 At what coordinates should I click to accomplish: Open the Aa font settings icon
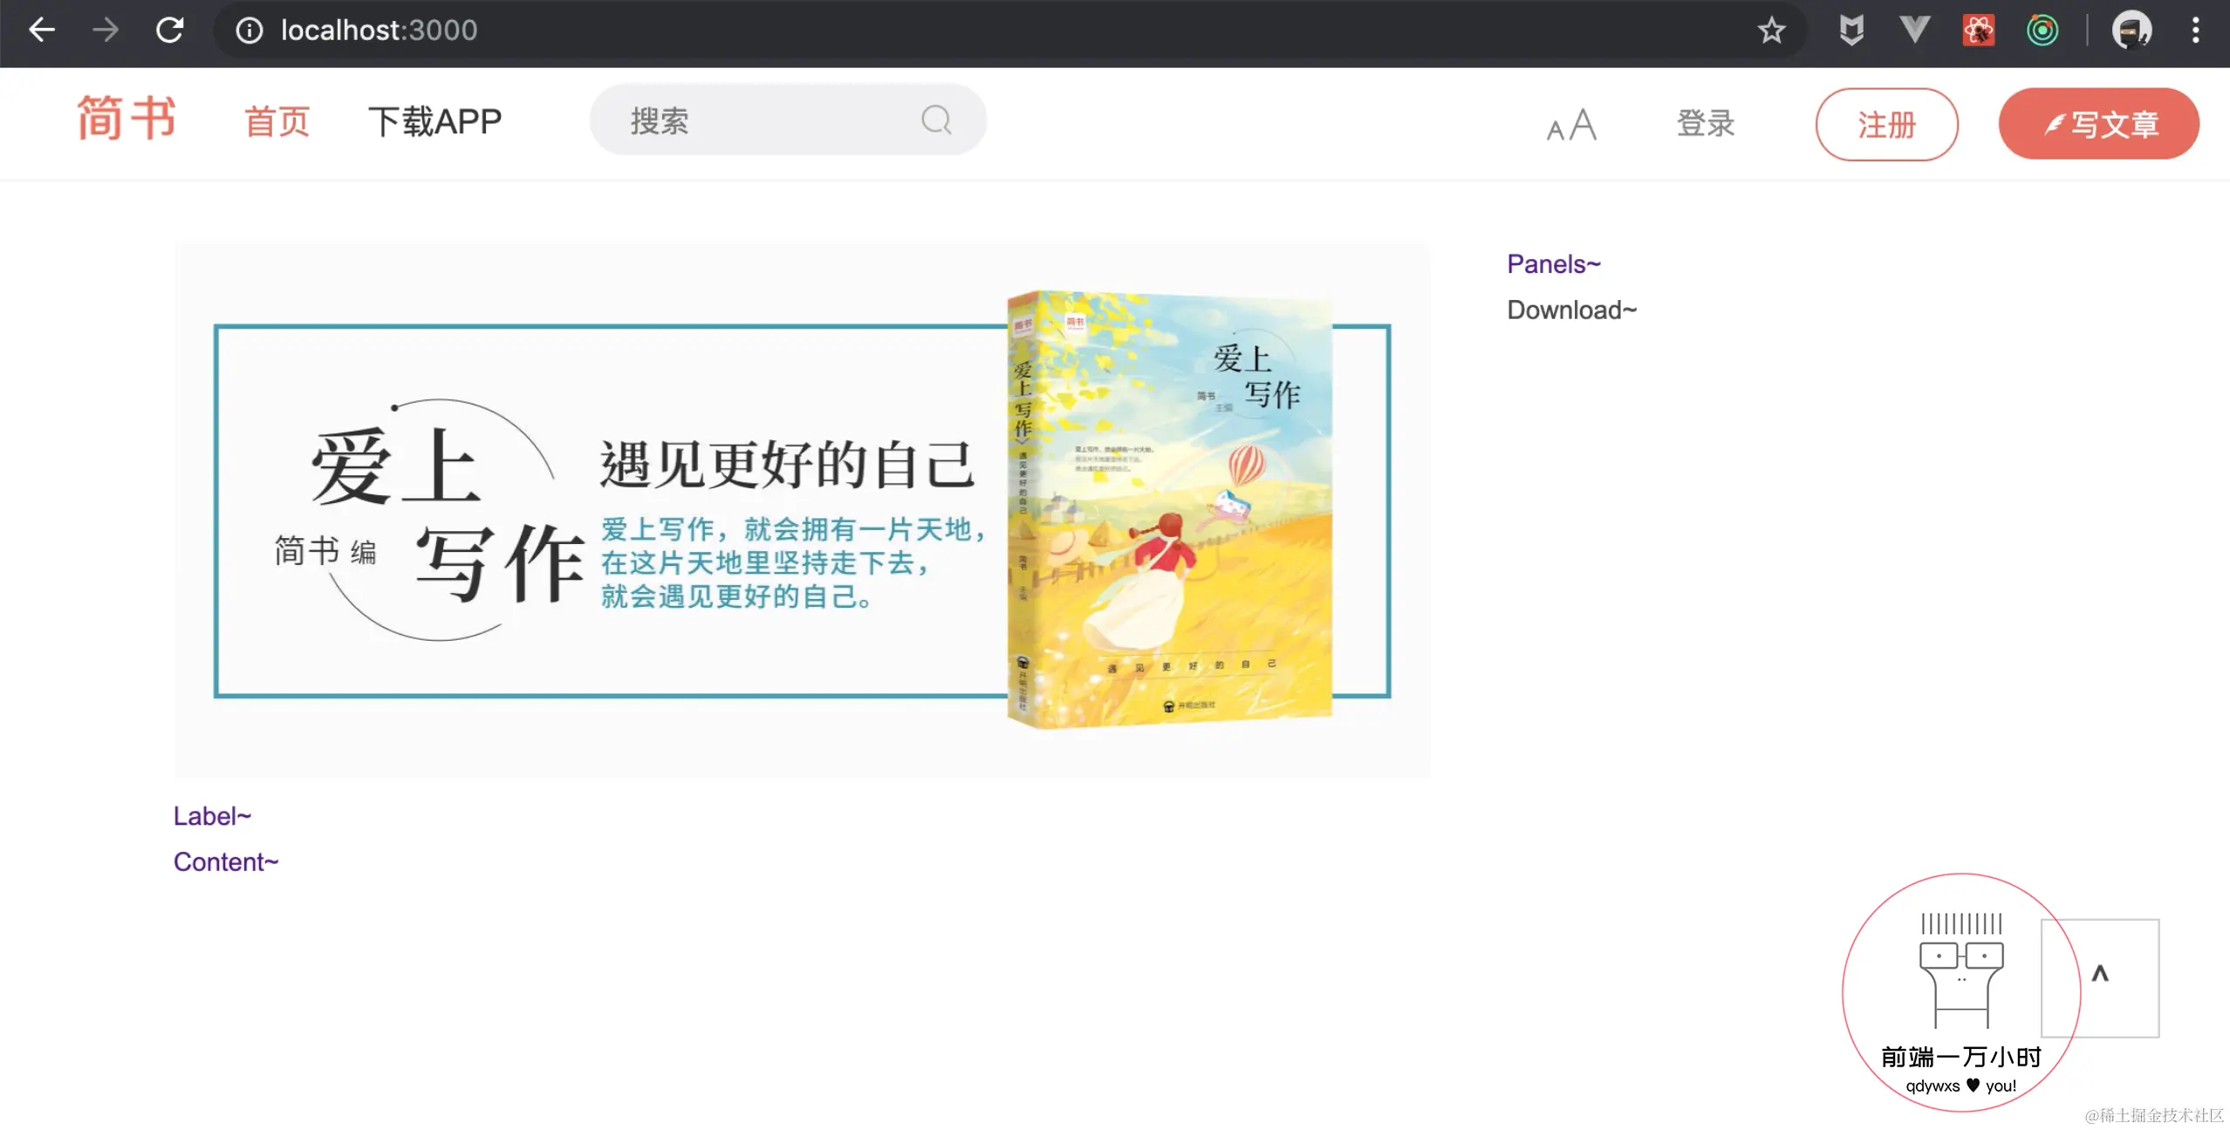point(1571,125)
